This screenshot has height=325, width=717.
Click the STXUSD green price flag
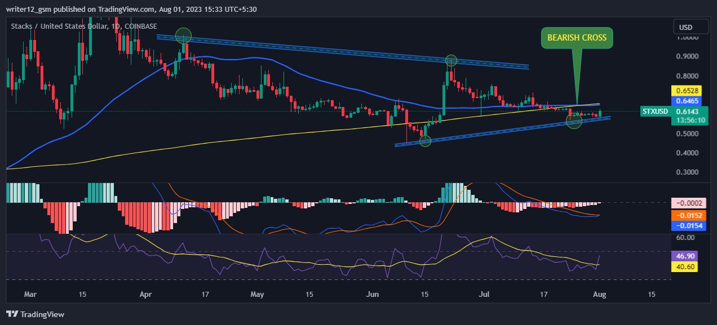654,112
